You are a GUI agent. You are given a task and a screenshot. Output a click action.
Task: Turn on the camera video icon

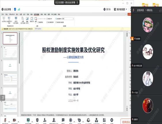14,120
